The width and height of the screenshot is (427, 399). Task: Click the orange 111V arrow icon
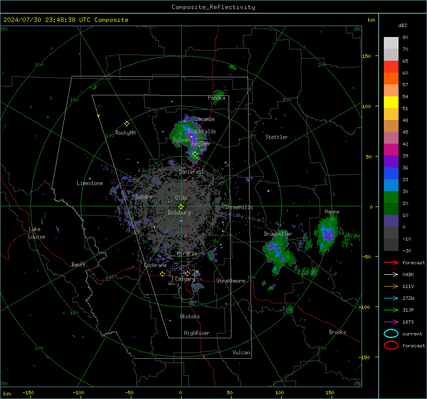click(x=391, y=286)
